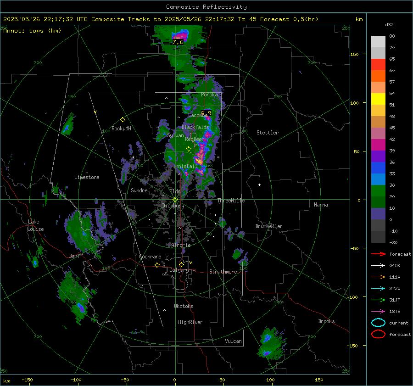Click the blue swatch below 36 dBZ
Image resolution: width=413 pixels, height=386 pixels.
point(378,168)
